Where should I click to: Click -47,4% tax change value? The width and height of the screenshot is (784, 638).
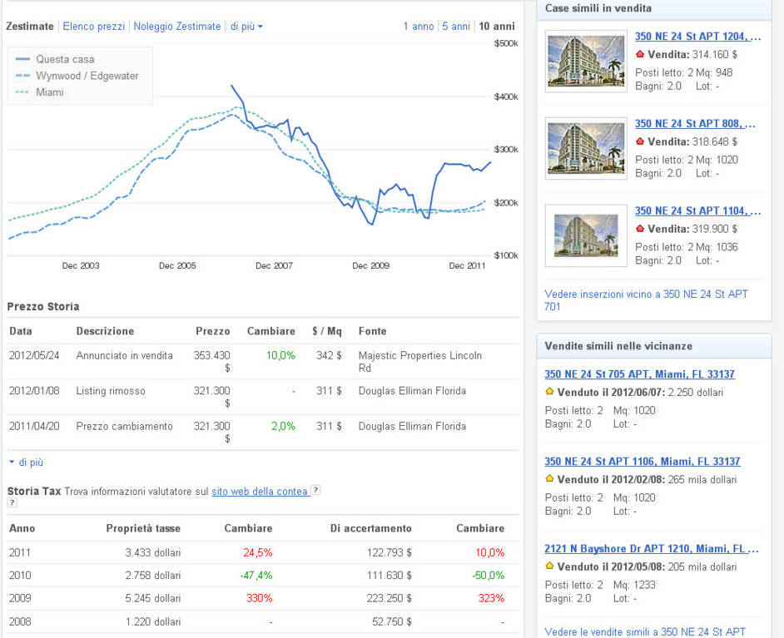click(256, 575)
